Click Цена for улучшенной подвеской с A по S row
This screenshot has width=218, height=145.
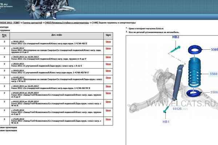[x=108, y=64]
